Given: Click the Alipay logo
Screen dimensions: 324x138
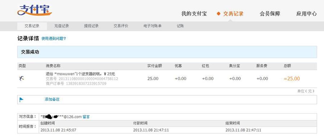Looking at the screenshot, I should click(35, 10).
